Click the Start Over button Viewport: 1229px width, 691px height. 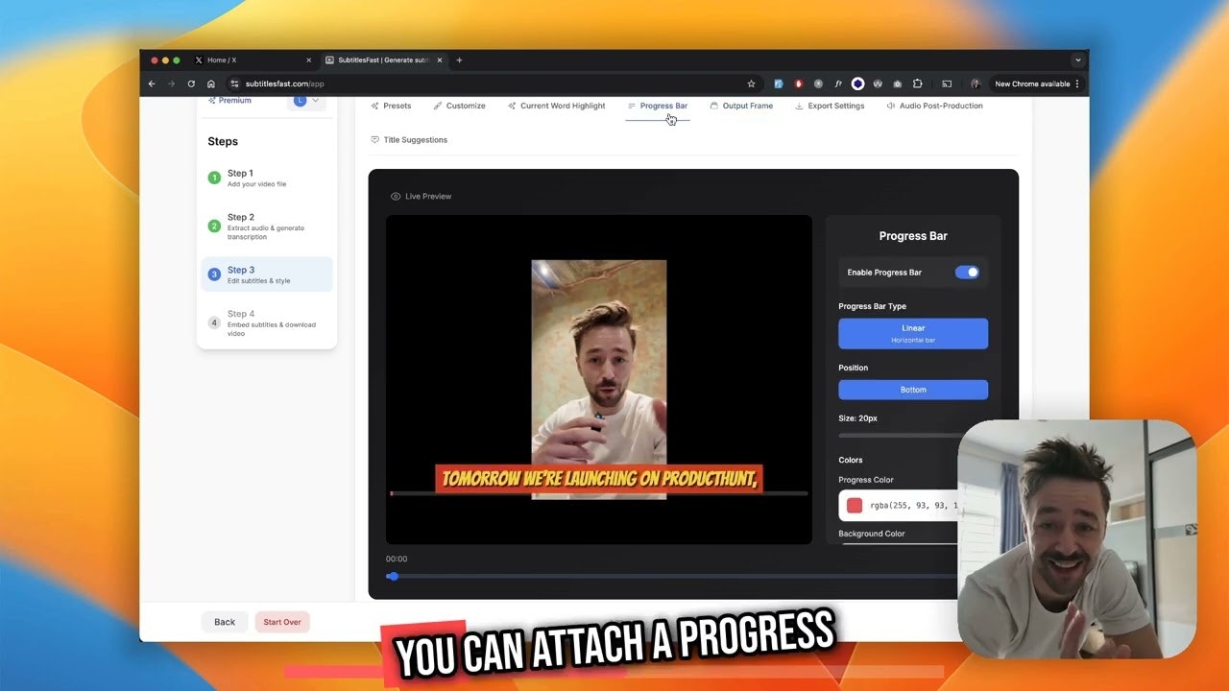(282, 622)
